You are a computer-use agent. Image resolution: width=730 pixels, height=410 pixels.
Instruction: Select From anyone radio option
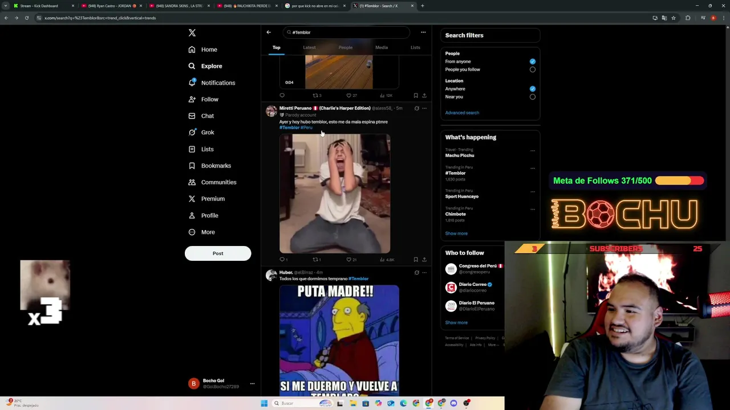tap(533, 61)
